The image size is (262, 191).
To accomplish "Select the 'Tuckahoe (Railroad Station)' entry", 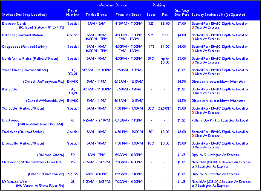I will click(x=23, y=132).
